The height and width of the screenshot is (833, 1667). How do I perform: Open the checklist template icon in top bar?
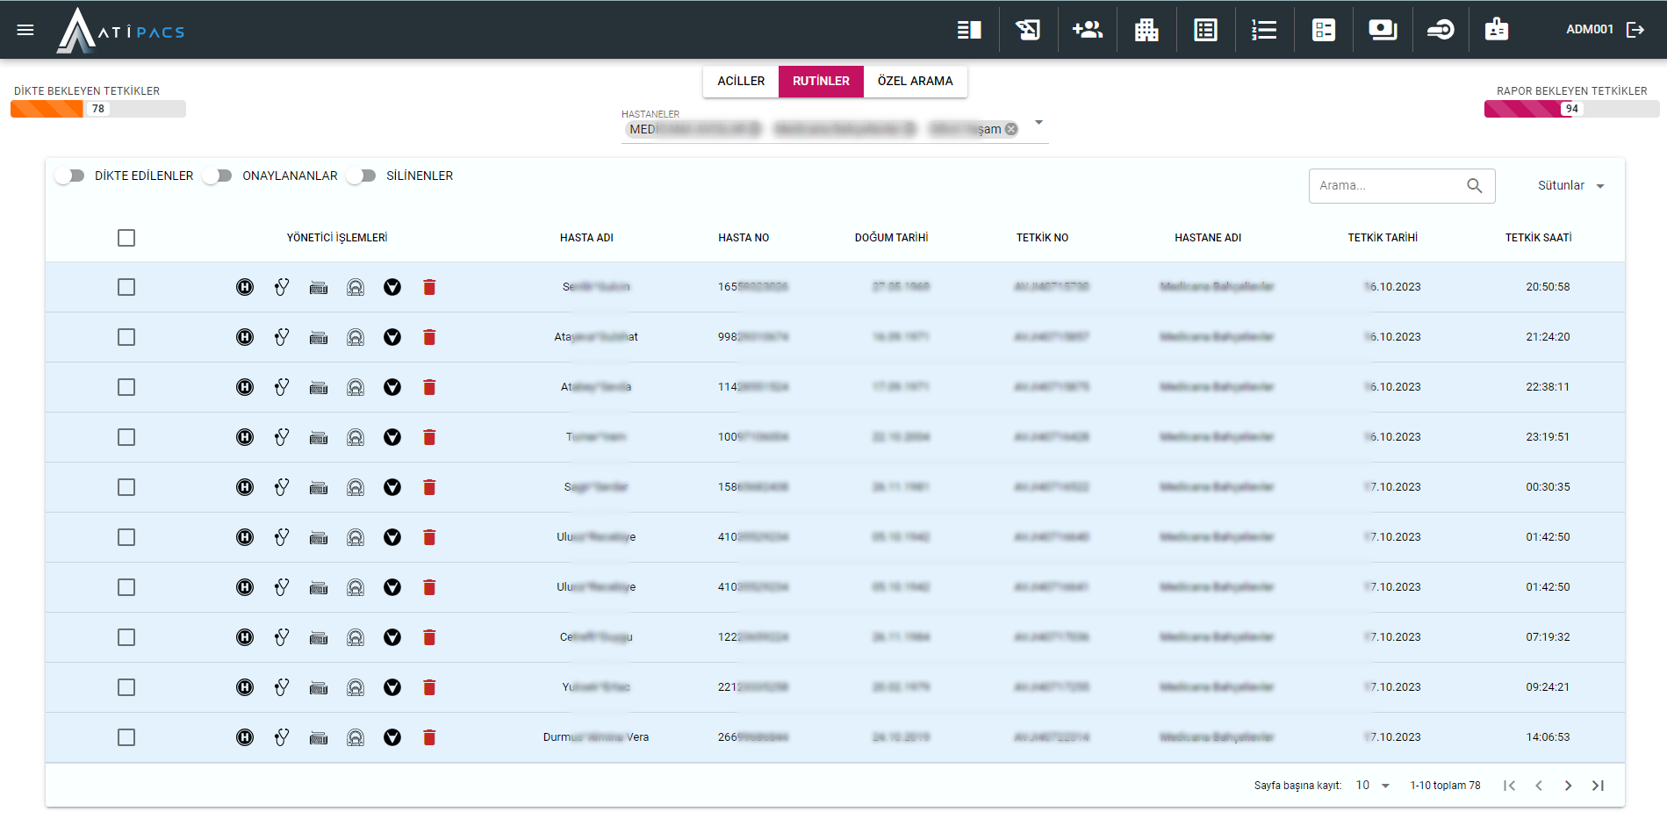tap(1324, 30)
